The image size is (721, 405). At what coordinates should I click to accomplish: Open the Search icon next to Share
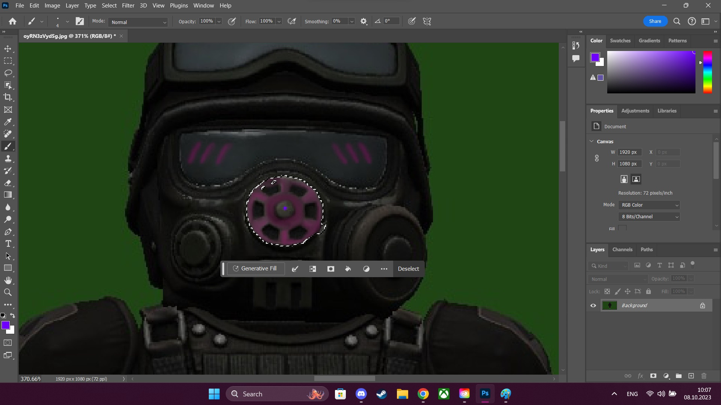[x=677, y=21]
